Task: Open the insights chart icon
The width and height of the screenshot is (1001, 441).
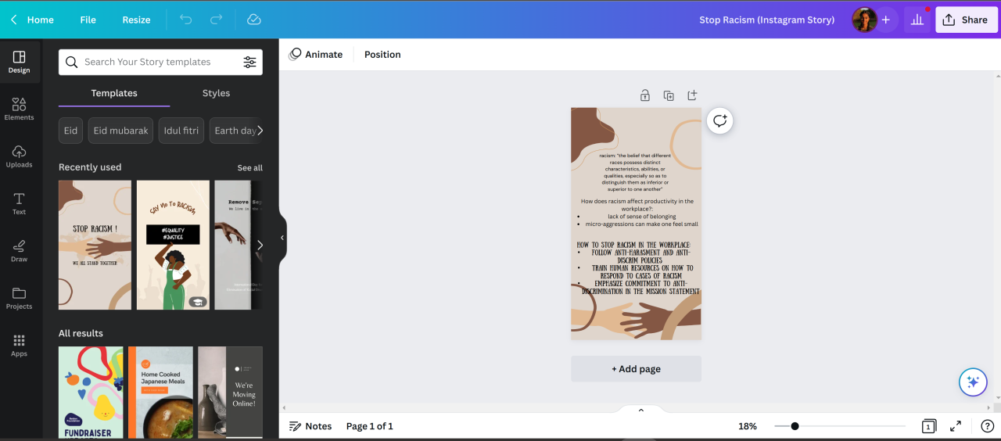Action: [x=916, y=20]
